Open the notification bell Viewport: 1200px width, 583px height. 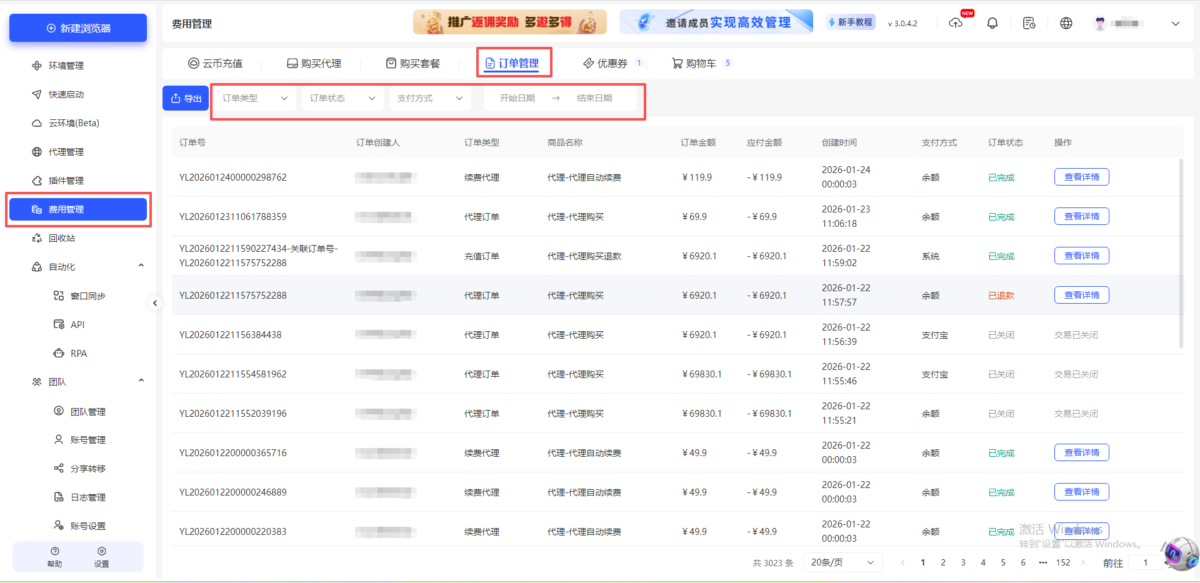coord(992,22)
